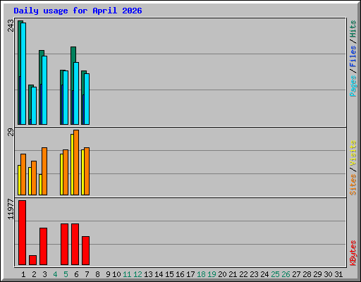
Task: Click day label 28 on the axis
Action: point(307,274)
